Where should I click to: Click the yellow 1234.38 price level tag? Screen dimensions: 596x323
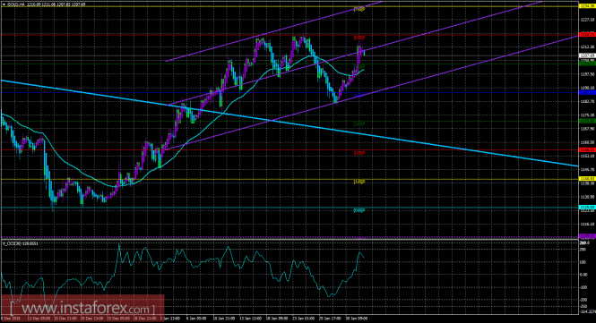click(586, 6)
